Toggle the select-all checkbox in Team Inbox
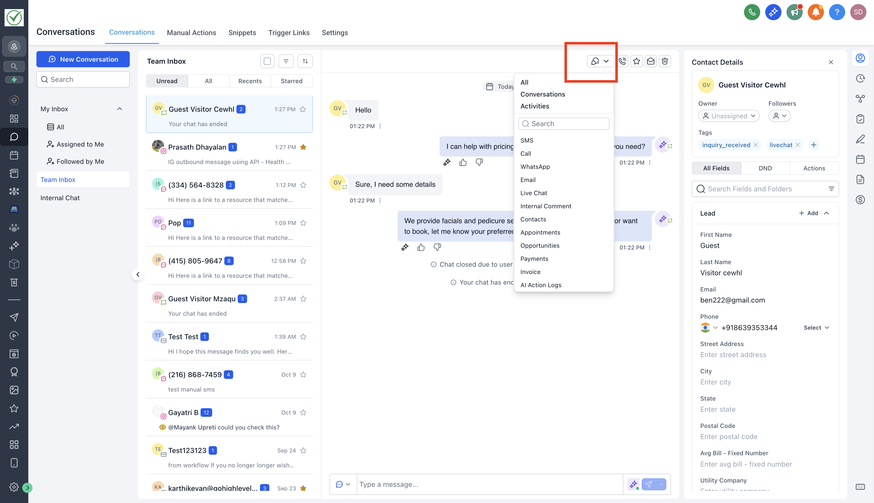 [267, 61]
